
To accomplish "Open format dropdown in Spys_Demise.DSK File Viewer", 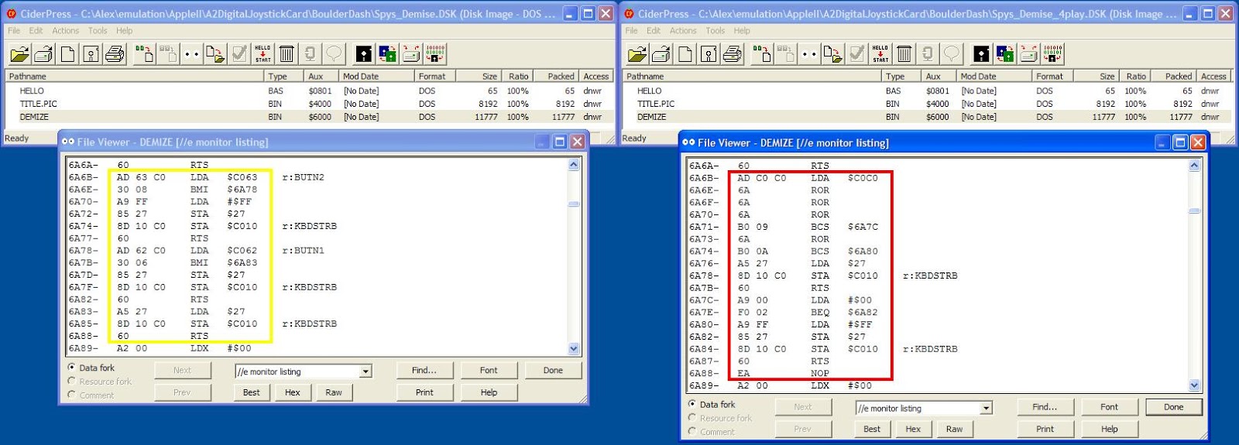I will pos(366,371).
